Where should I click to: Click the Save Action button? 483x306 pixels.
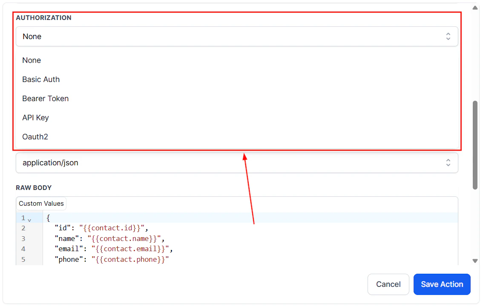442,284
